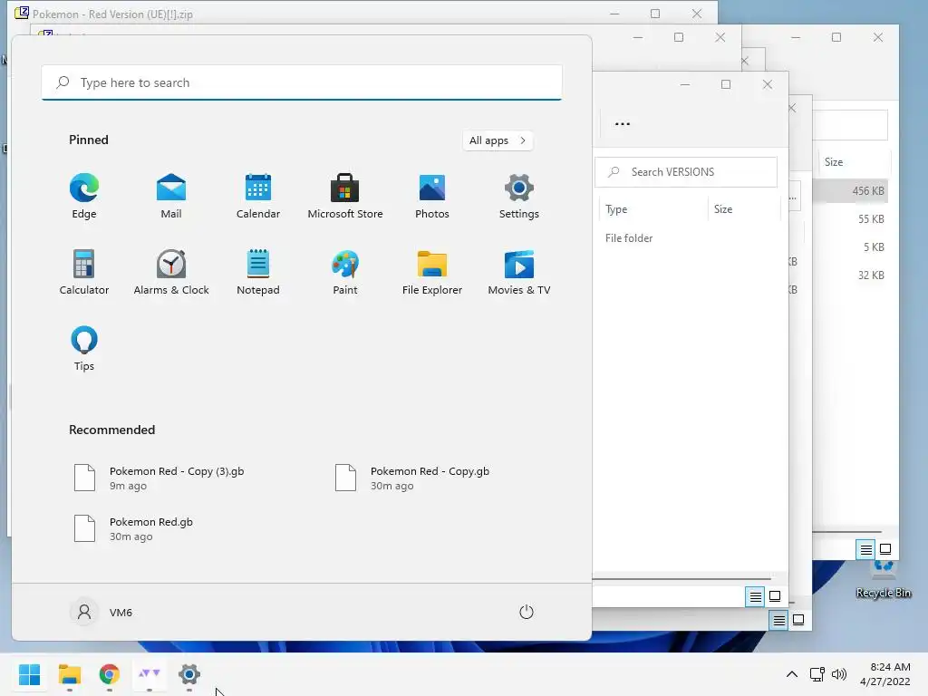Show All apps list
The image size is (928, 696).
click(498, 140)
